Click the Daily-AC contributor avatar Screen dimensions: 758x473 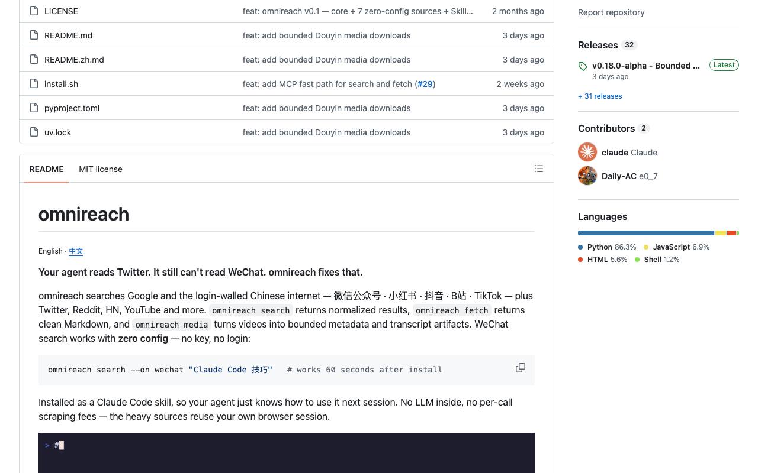[587, 176]
